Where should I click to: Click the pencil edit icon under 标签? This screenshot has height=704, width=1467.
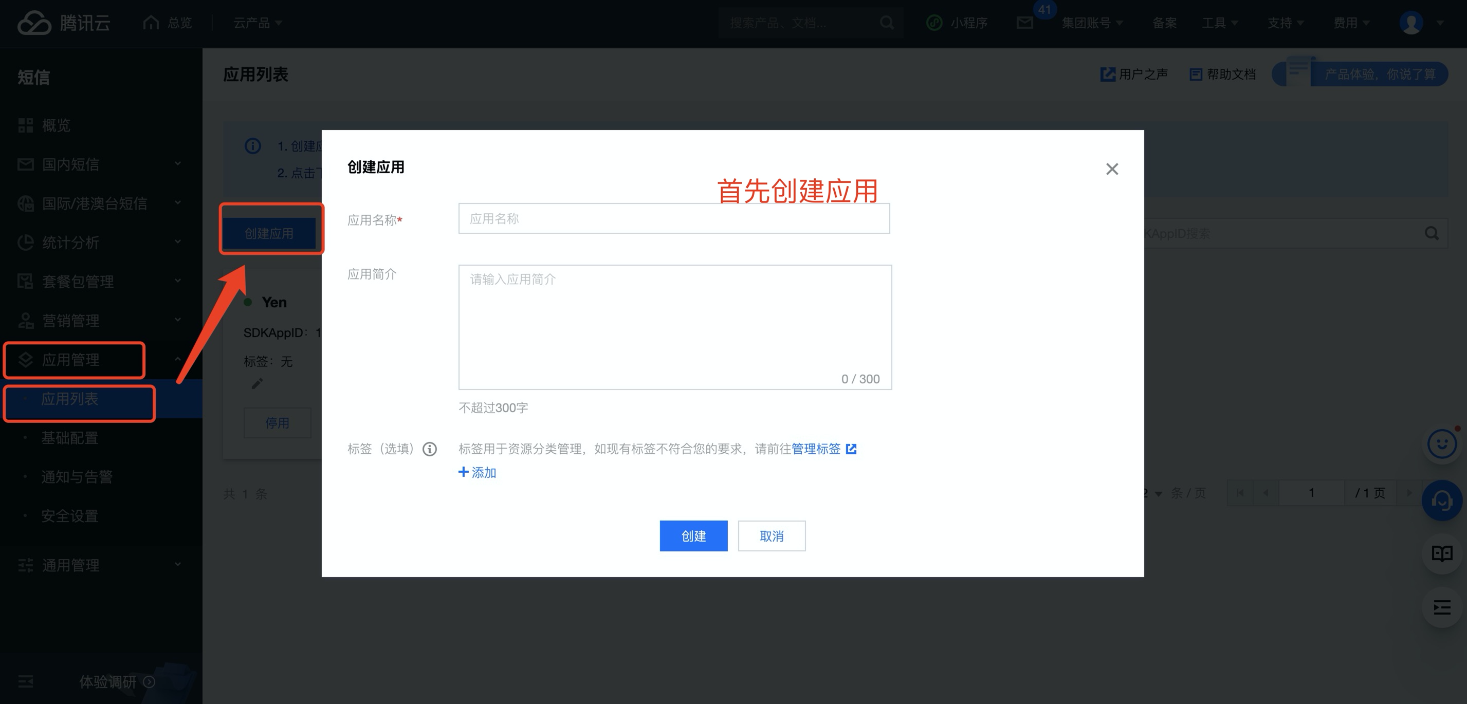point(258,383)
